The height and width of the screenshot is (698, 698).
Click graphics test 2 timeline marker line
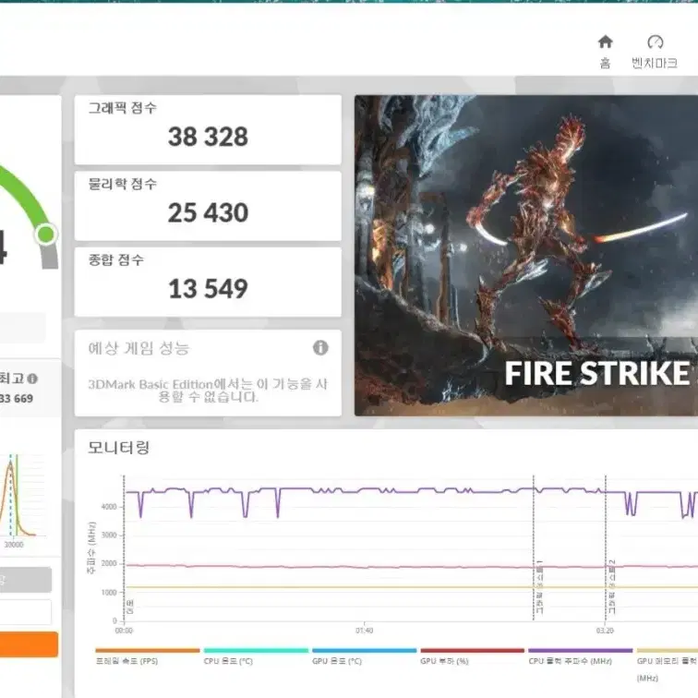point(606,548)
